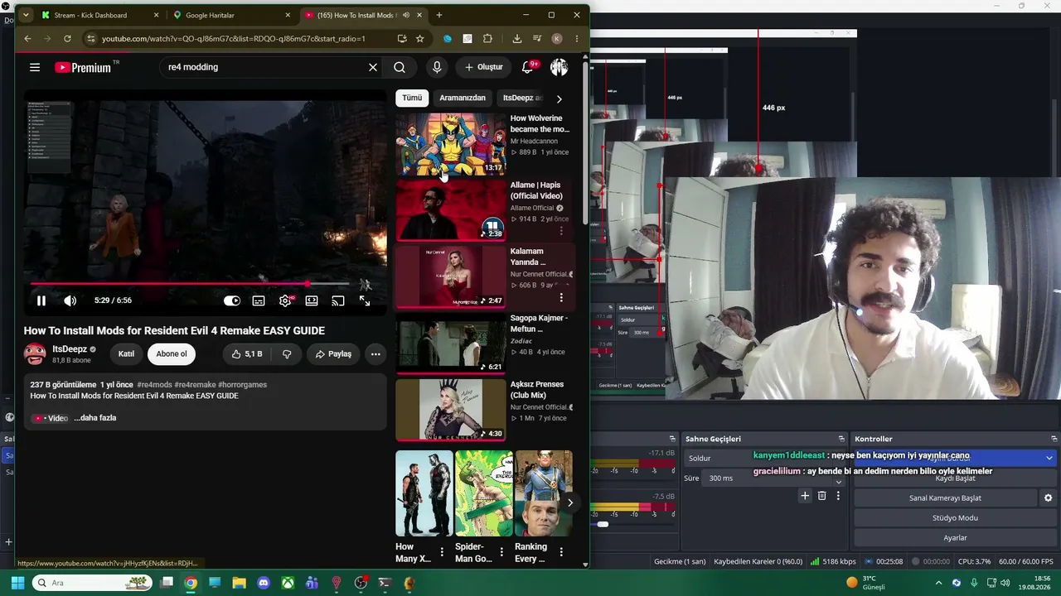
Task: Open Chrome extensions puzzle icon
Action: click(x=487, y=38)
